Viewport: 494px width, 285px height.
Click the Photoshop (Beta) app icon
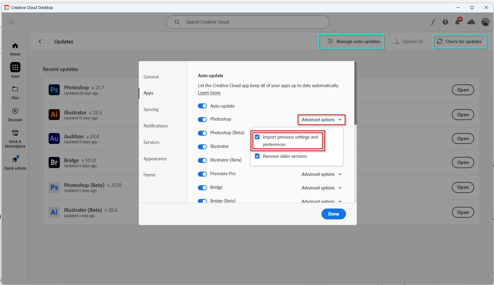(54, 187)
